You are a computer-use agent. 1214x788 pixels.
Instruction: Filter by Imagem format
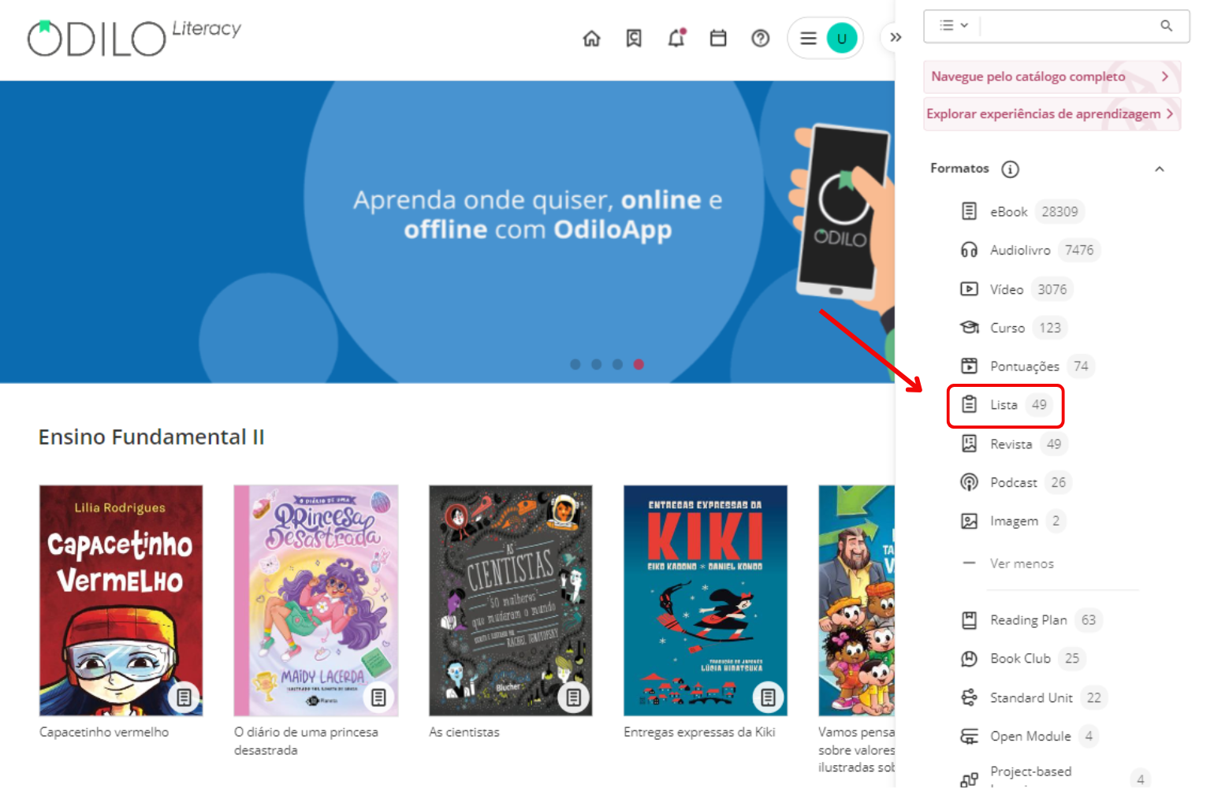tap(1013, 521)
